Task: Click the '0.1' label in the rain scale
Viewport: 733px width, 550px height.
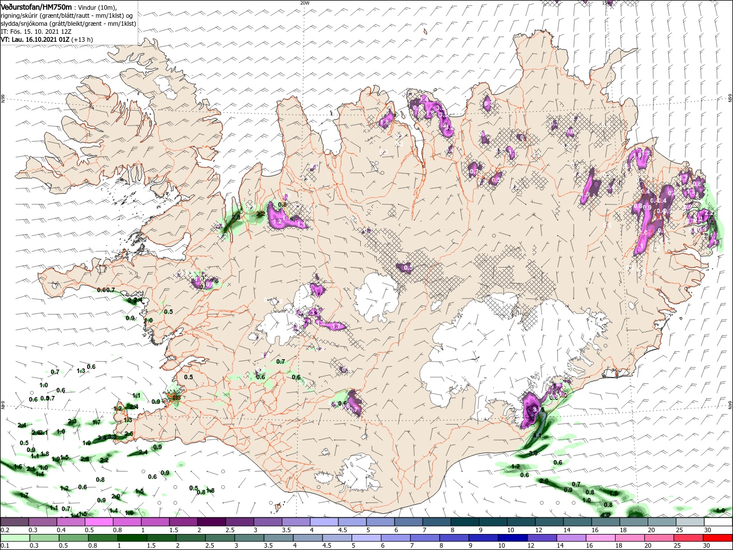Action: [x=5, y=546]
